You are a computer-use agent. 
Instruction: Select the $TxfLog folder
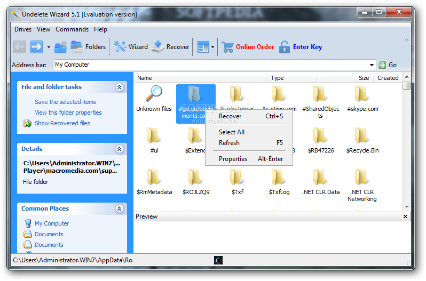click(279, 182)
